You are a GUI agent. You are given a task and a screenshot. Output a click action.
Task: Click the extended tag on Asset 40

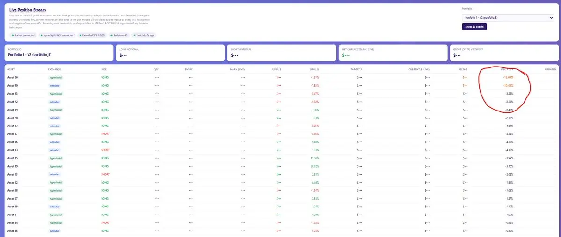click(x=54, y=86)
